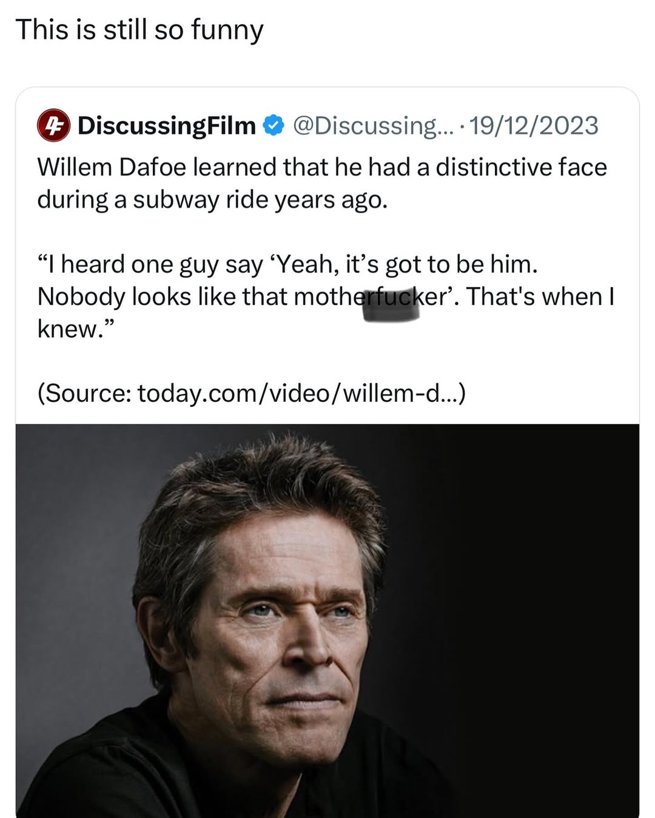Click the "This is still so funny" caption
Screen dimensions: 655x818
139,30
